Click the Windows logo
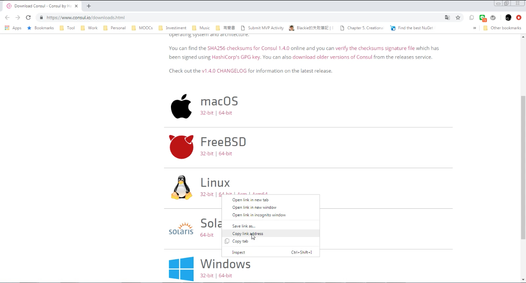 click(181, 269)
